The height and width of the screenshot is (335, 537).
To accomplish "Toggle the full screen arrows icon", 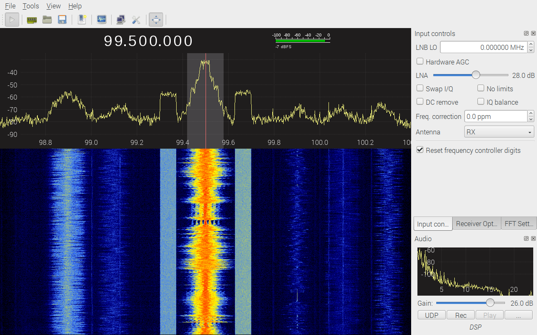I will 156,20.
